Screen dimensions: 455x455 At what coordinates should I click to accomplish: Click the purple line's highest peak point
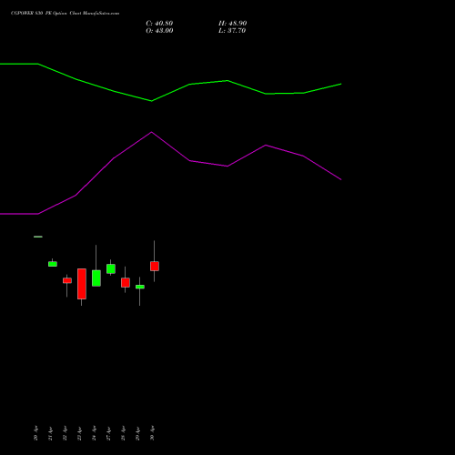[x=152, y=132]
